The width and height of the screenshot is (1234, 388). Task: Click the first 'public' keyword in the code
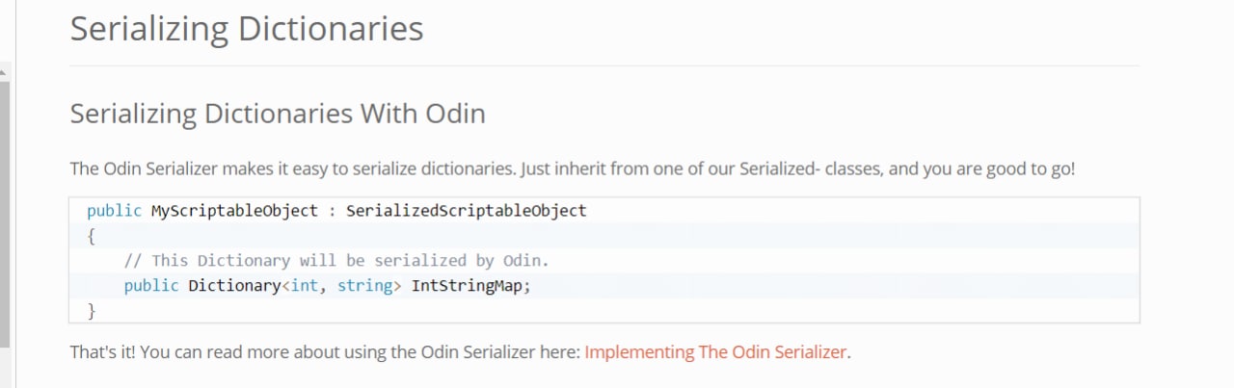[x=114, y=210]
